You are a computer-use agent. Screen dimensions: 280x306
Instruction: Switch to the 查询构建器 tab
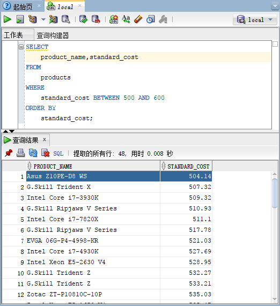(x=53, y=35)
